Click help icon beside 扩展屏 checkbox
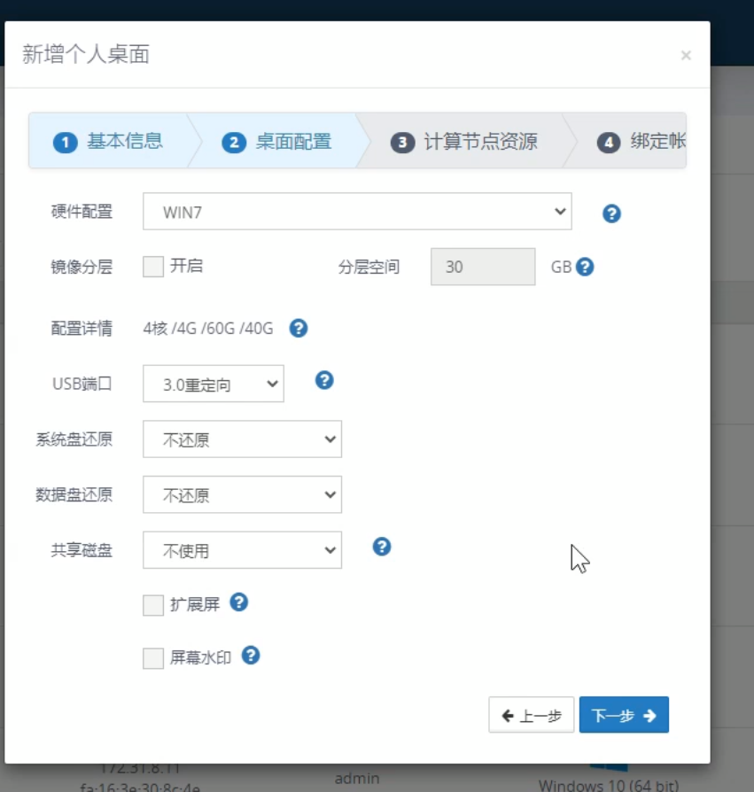 pos(238,602)
